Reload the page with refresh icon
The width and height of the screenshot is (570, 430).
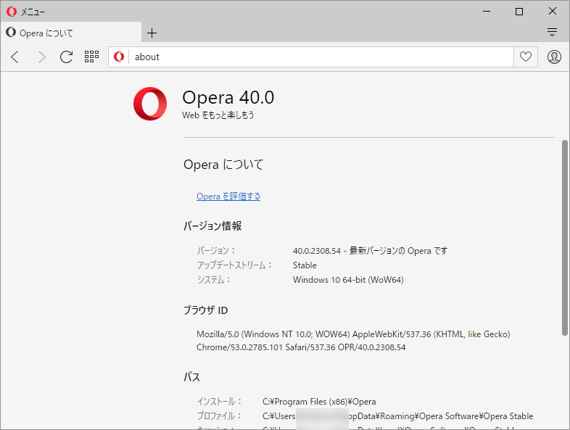coord(66,57)
